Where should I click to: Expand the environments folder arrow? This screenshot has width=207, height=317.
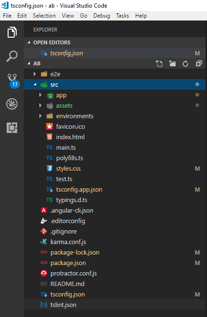point(40,116)
